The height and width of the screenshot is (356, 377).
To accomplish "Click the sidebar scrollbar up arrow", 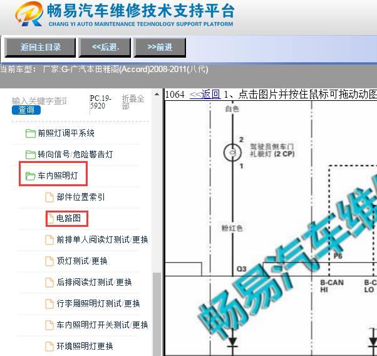I will click(x=157, y=94).
